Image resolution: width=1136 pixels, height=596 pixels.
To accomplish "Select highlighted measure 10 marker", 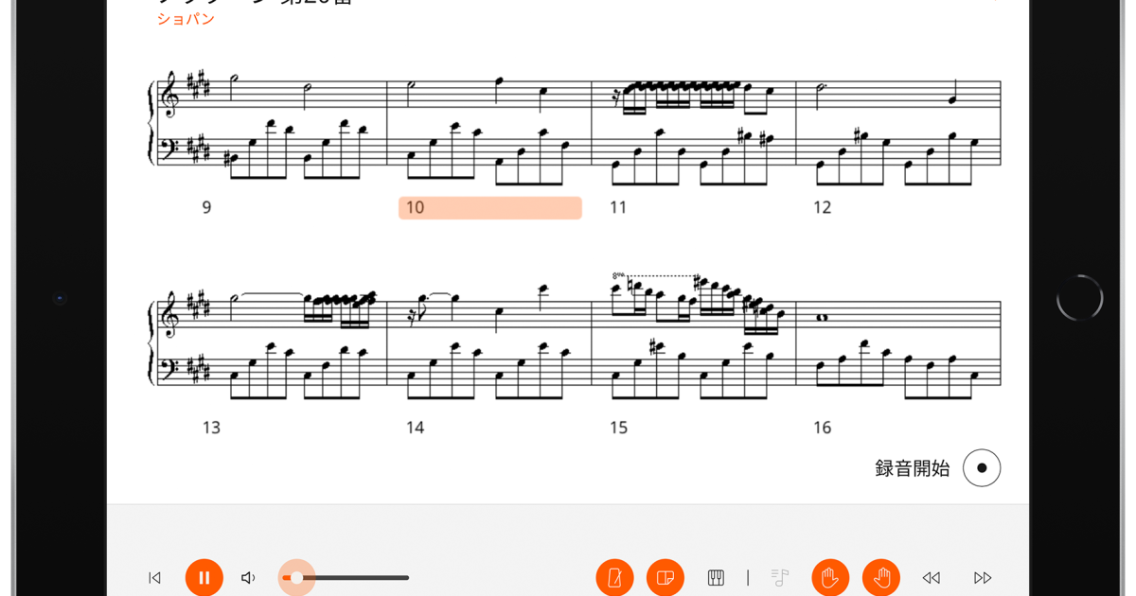I will click(x=490, y=208).
